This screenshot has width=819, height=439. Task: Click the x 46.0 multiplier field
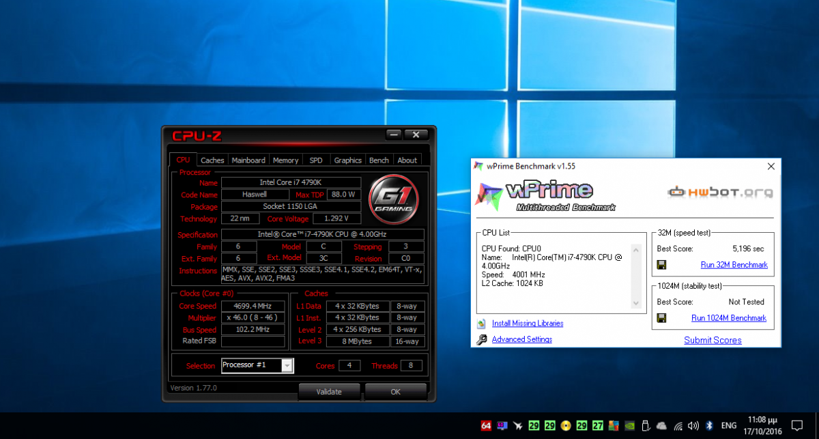[x=253, y=318]
